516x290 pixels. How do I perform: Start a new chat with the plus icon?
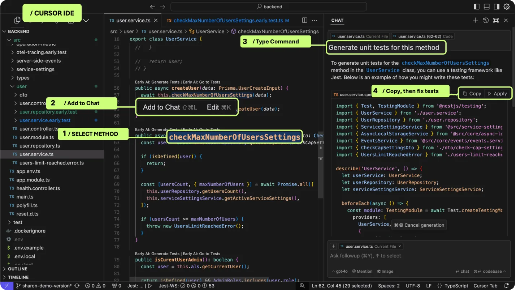tap(476, 20)
